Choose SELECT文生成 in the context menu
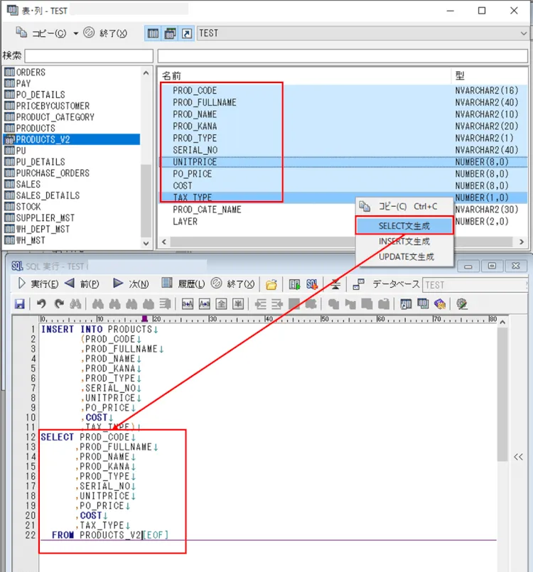Screen dimensions: 533x572 404,226
